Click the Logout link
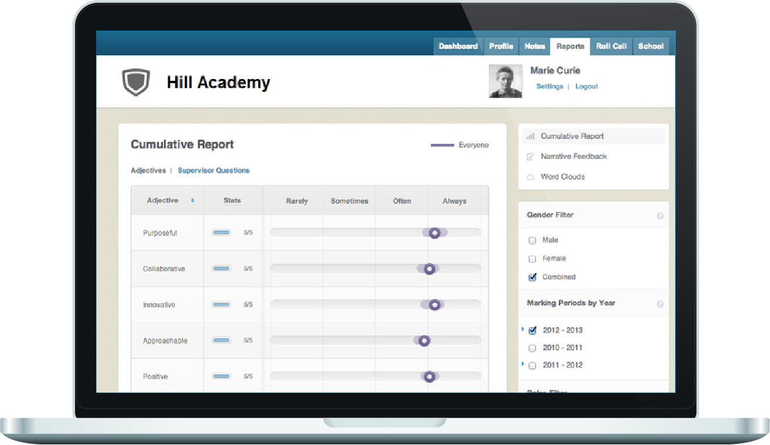The image size is (770, 445). tap(586, 87)
